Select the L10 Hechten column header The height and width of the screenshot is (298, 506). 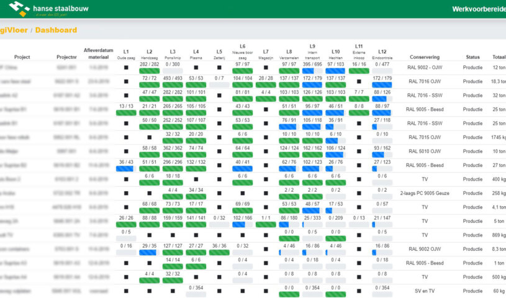[336, 54]
